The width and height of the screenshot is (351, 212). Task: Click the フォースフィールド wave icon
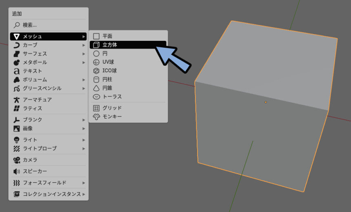click(17, 183)
